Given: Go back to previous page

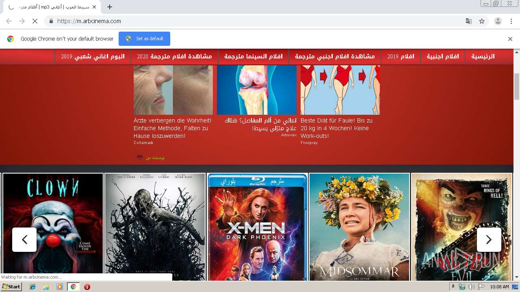Looking at the screenshot, I should click(x=9, y=21).
